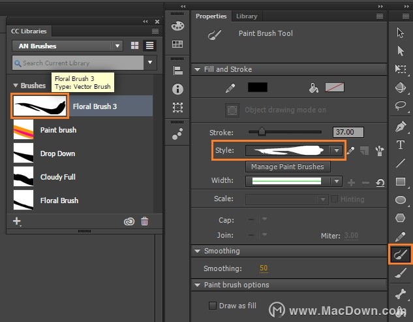Toggle Object drawing mode button

[232, 110]
